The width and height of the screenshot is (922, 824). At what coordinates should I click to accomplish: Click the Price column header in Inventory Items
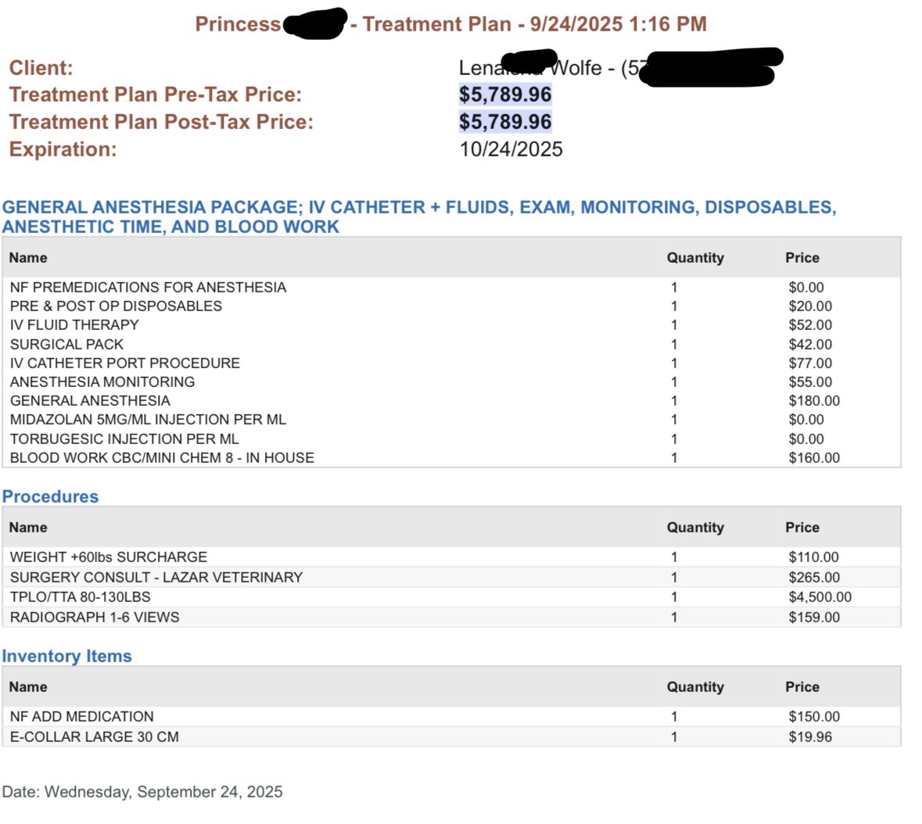802,686
